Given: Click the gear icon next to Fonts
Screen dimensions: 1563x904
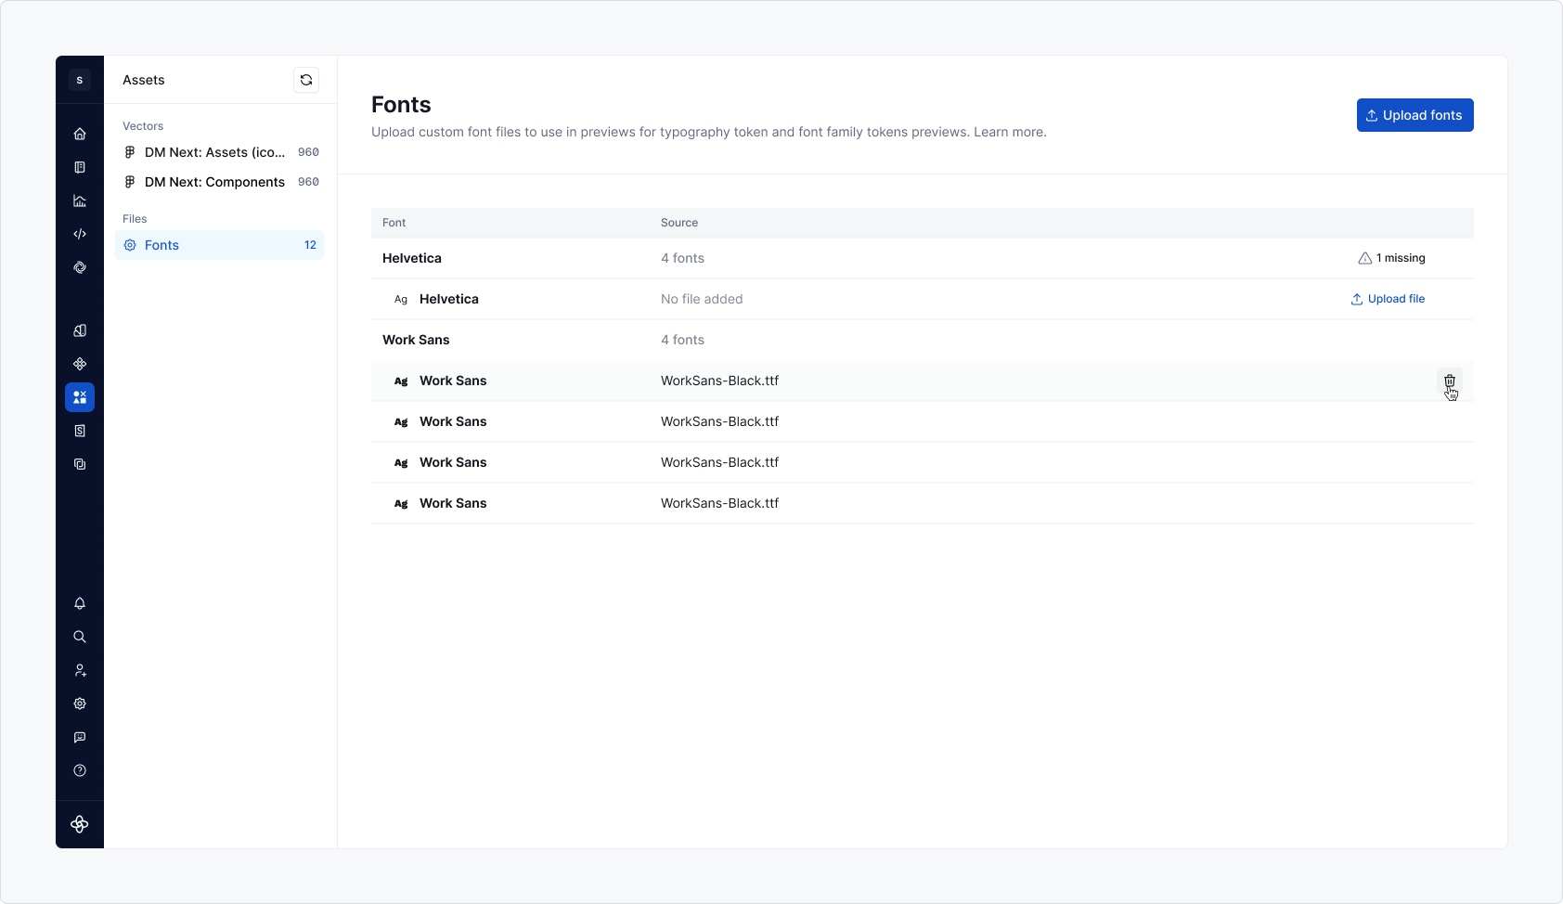Looking at the screenshot, I should tap(130, 245).
